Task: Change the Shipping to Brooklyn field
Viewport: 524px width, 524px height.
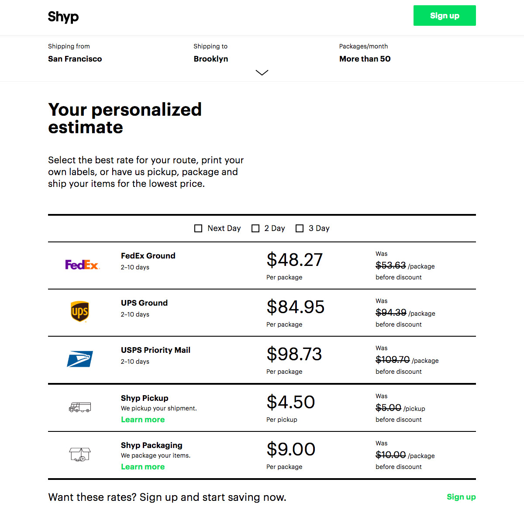Action: pyautogui.click(x=211, y=53)
